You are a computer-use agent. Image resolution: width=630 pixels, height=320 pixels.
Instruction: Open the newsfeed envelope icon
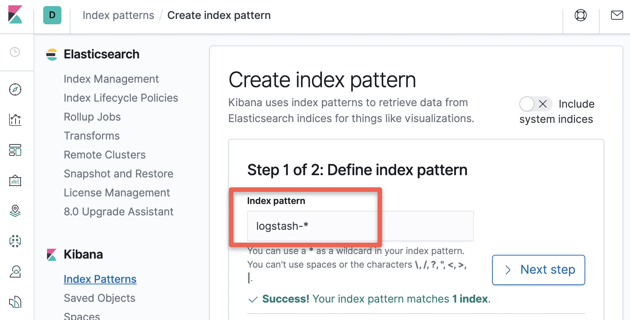[x=617, y=15]
